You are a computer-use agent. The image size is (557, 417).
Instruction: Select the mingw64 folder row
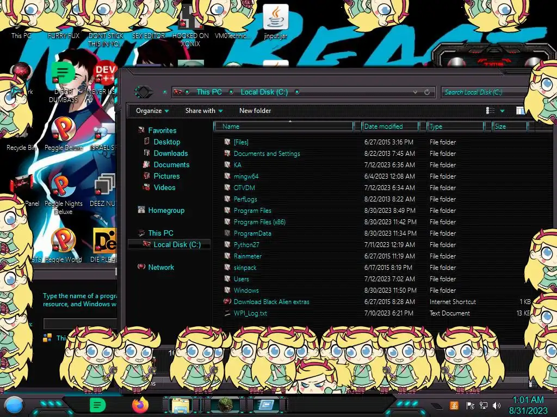coord(373,176)
